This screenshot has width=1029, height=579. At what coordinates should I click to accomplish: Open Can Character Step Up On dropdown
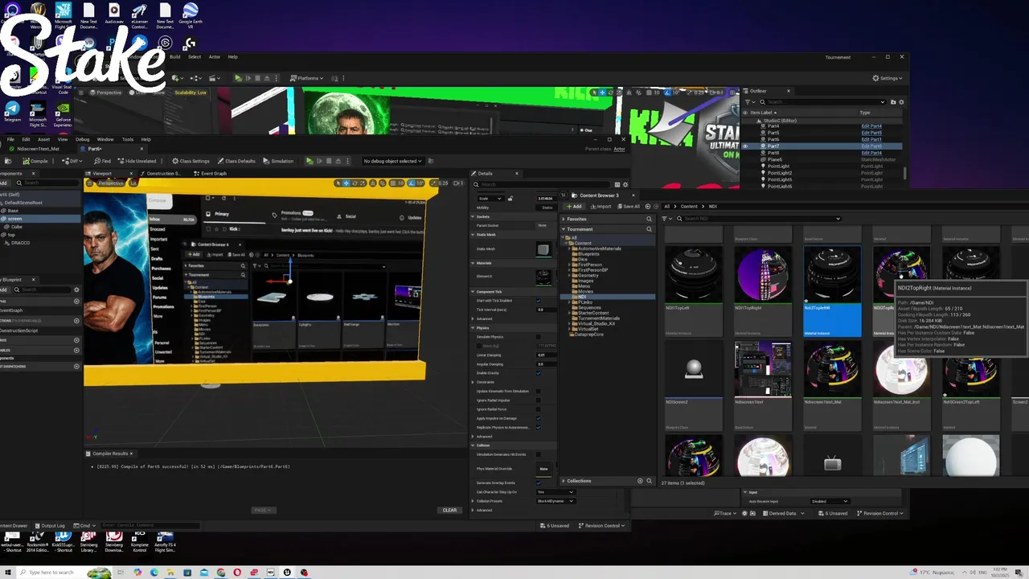point(555,491)
